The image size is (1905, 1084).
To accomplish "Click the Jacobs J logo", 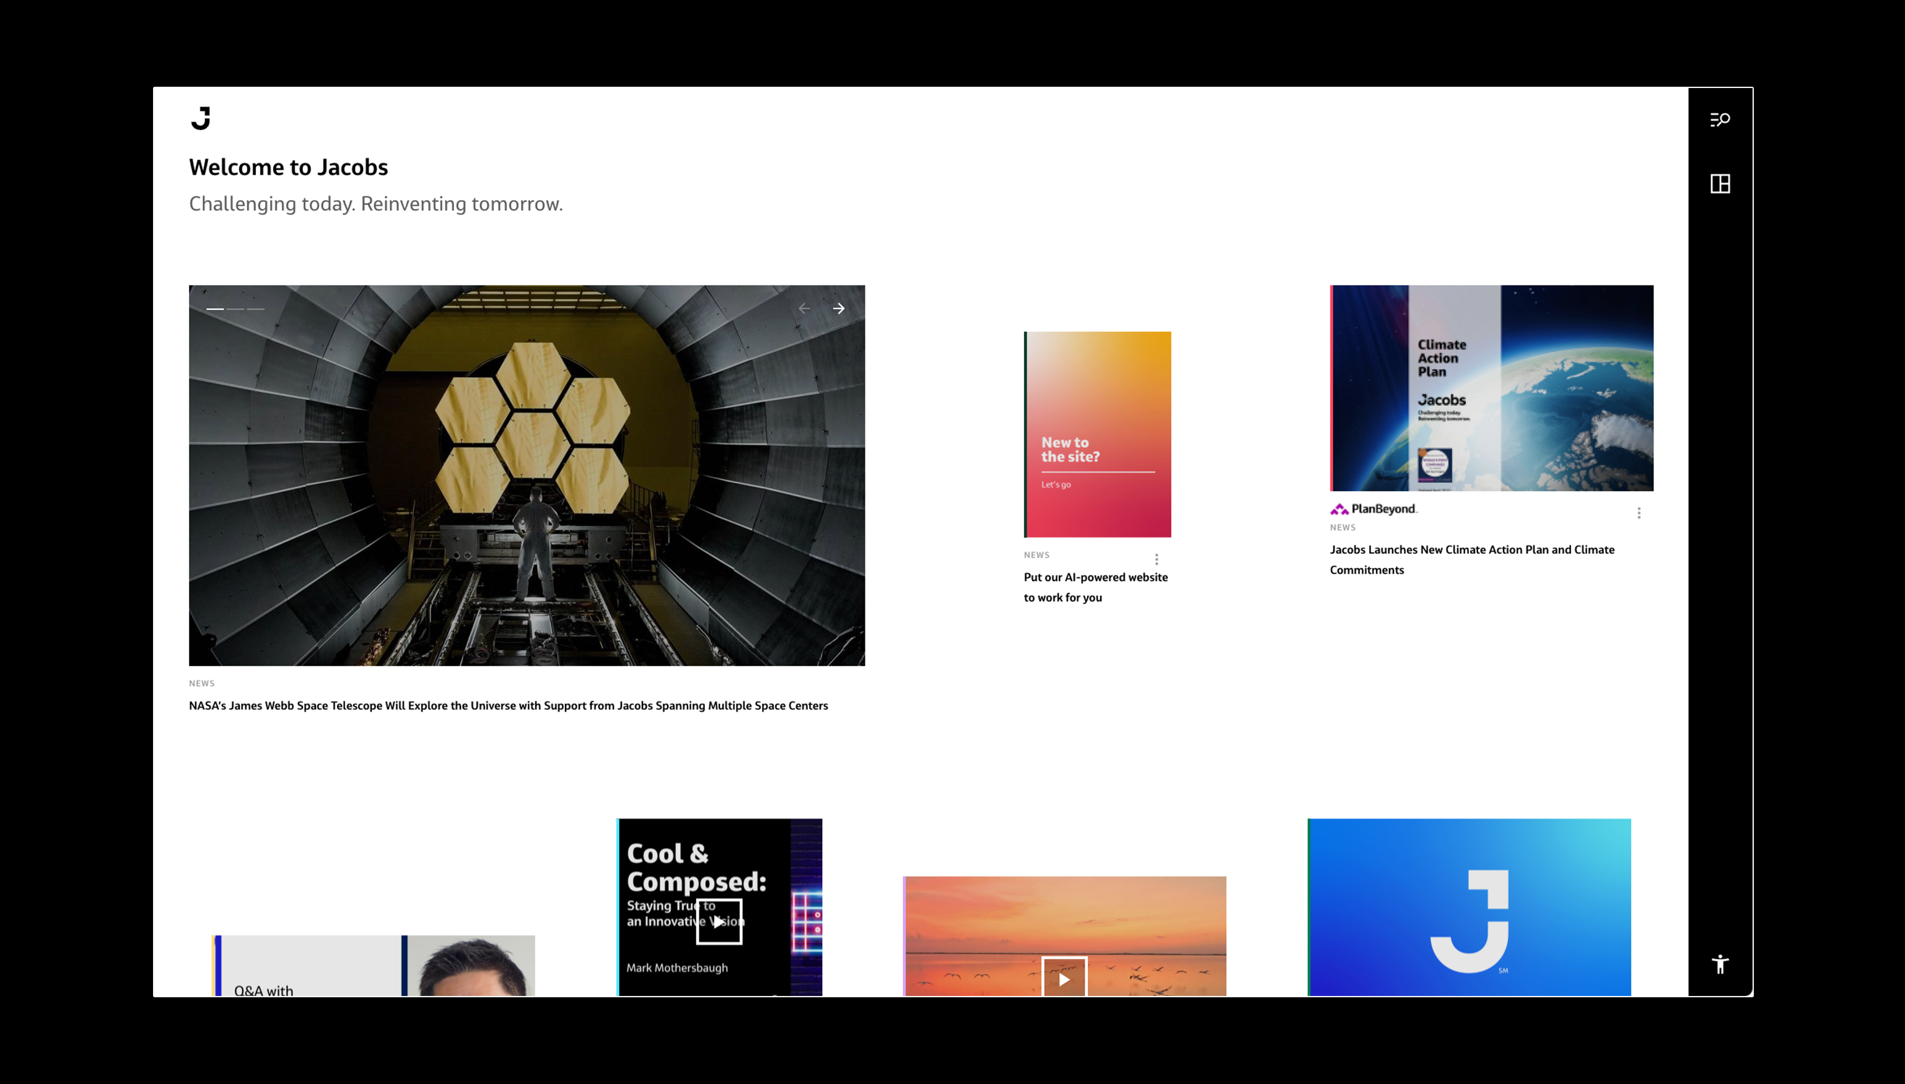I will pos(200,118).
